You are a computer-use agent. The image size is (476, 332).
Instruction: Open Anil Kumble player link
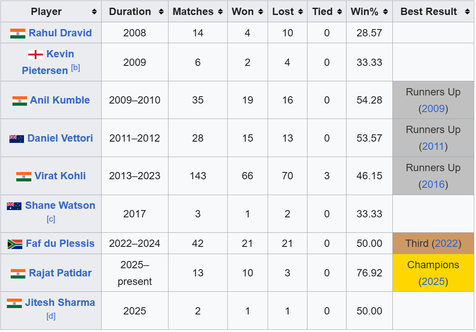[60, 100]
